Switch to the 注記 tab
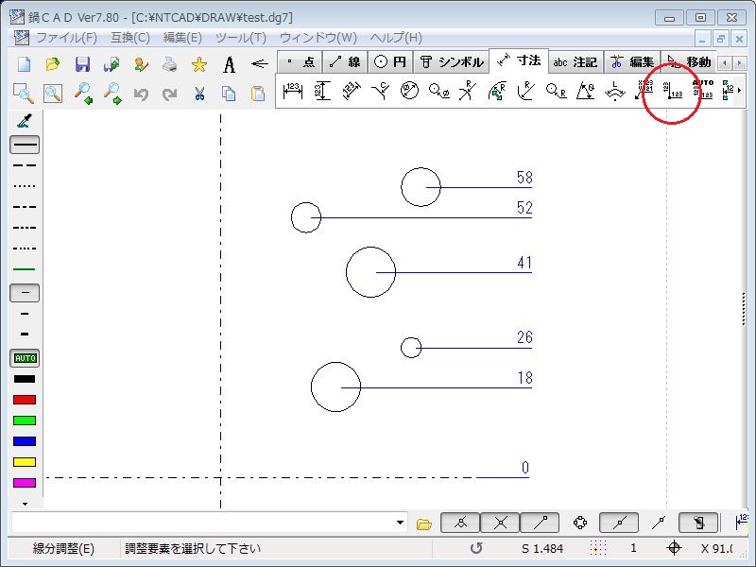 point(576,61)
